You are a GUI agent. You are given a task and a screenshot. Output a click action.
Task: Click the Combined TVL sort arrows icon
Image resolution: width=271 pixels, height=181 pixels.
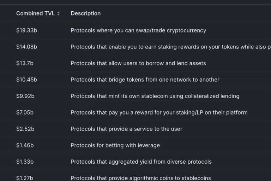point(58,13)
